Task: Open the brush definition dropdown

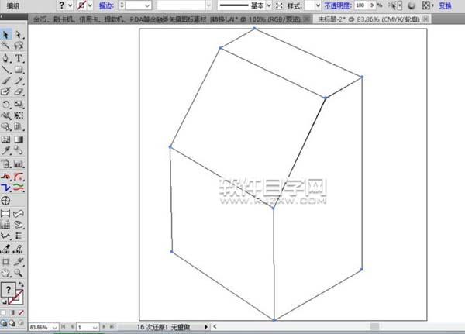Action: point(208,5)
